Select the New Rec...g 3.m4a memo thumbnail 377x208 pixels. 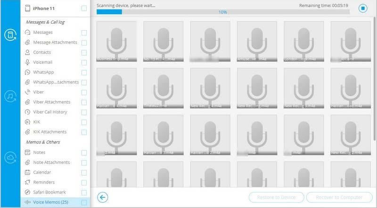point(303,88)
